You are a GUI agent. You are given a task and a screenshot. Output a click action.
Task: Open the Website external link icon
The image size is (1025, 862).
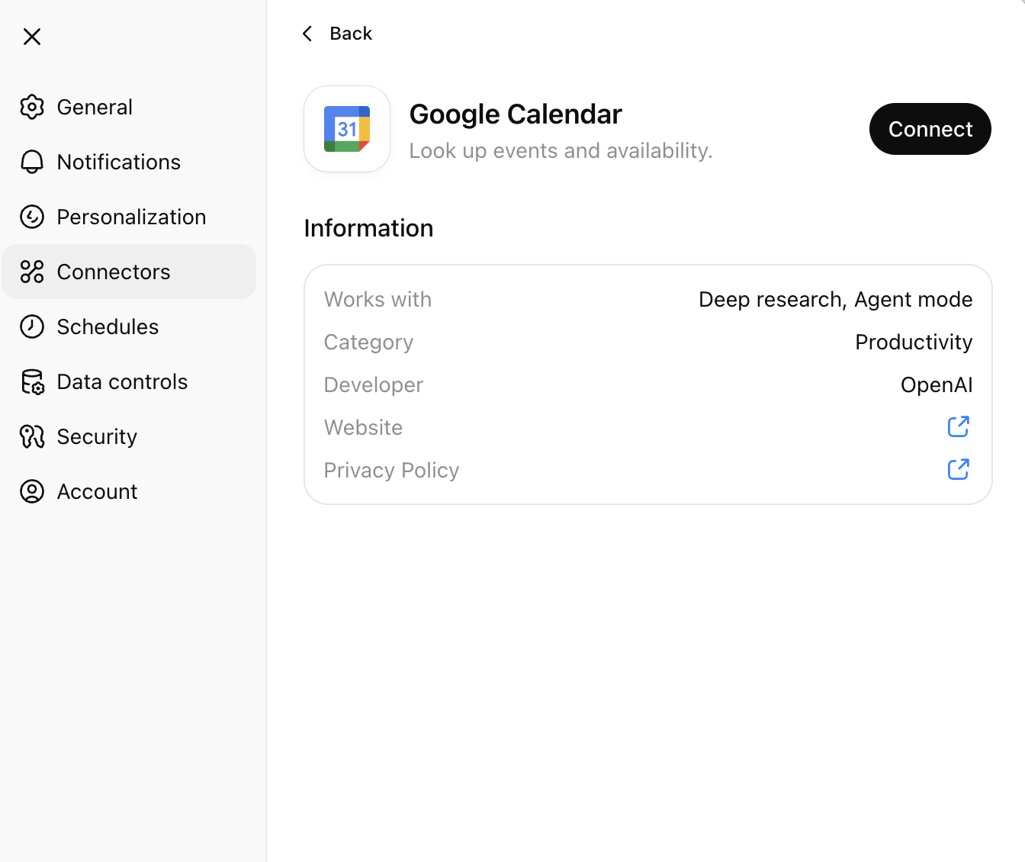click(x=958, y=427)
